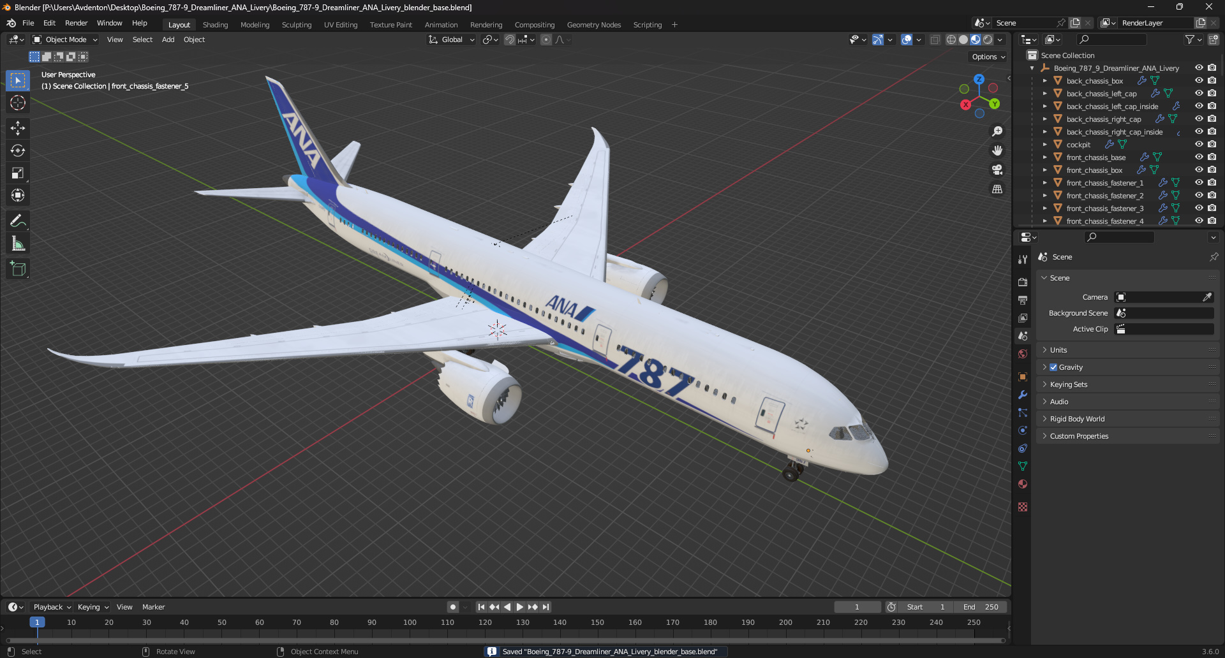Open the World properties tab
The width and height of the screenshot is (1225, 658).
pyautogui.click(x=1023, y=354)
